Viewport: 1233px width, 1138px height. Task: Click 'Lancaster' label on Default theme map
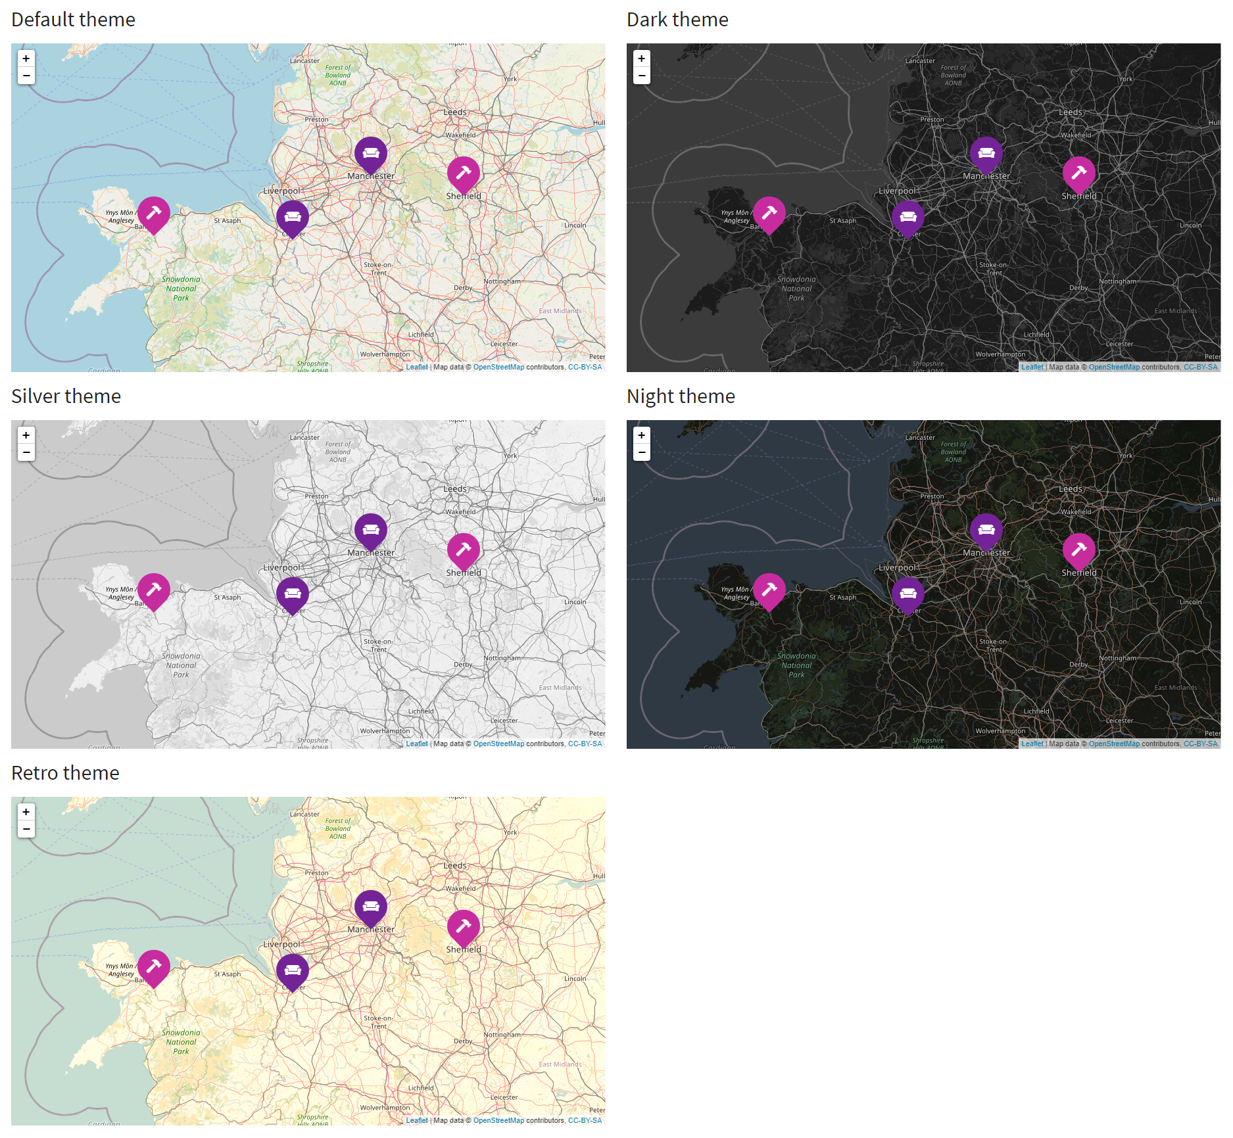[x=304, y=60]
